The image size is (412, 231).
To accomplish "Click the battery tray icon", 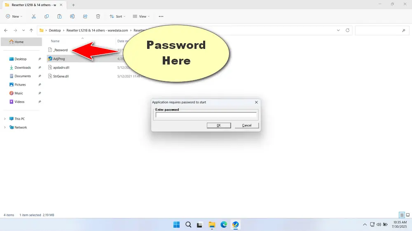I will click(385, 224).
